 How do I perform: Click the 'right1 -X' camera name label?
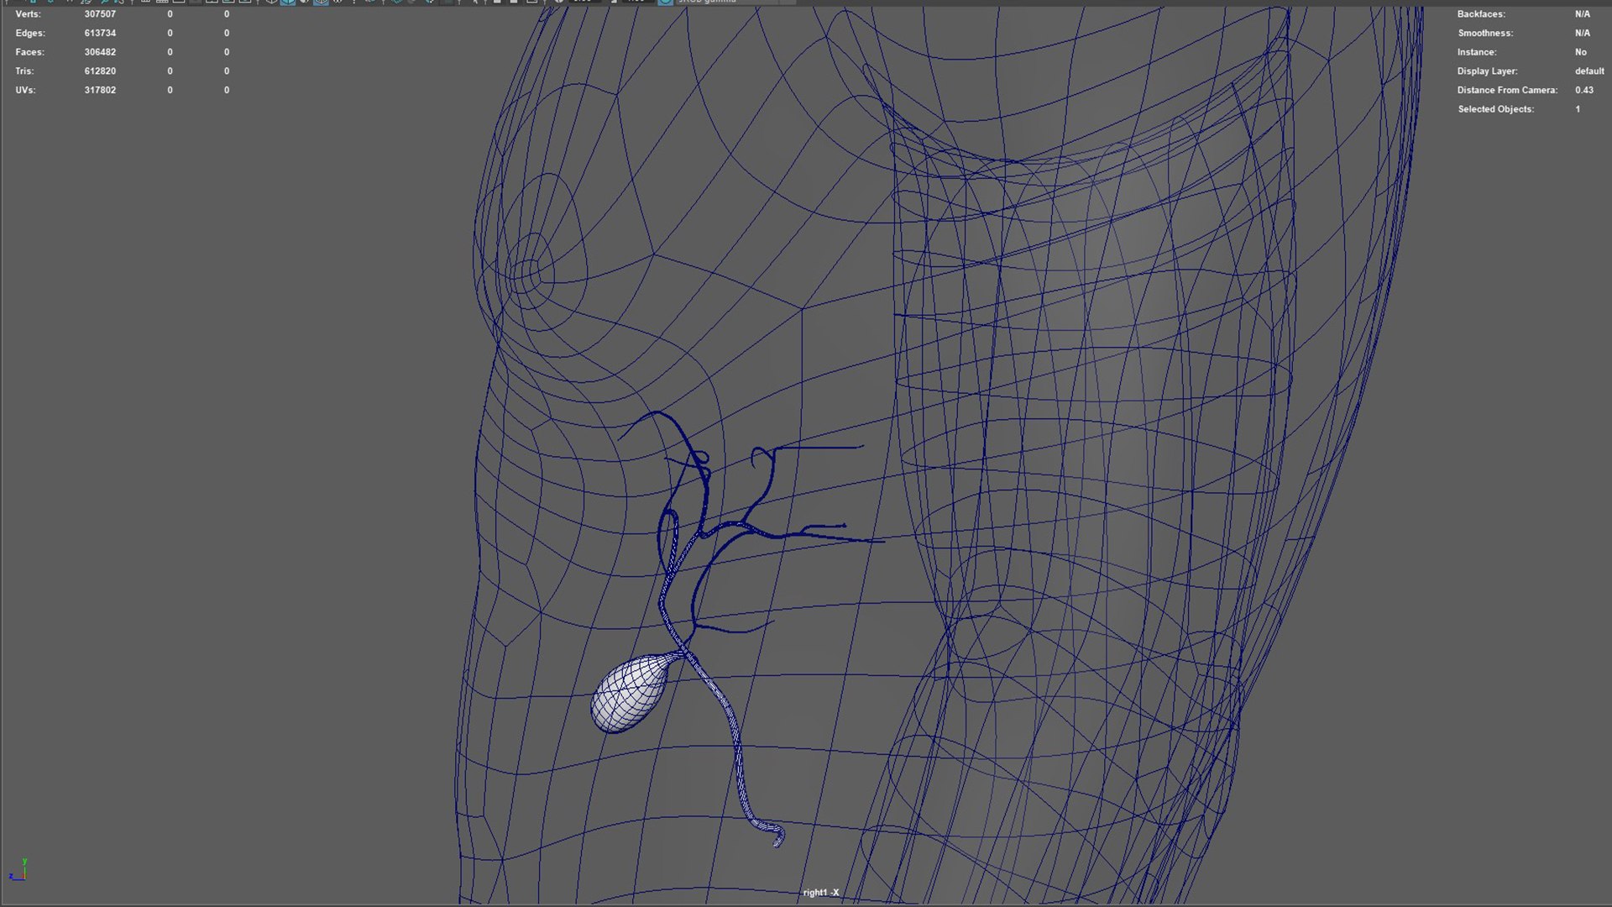tap(820, 893)
